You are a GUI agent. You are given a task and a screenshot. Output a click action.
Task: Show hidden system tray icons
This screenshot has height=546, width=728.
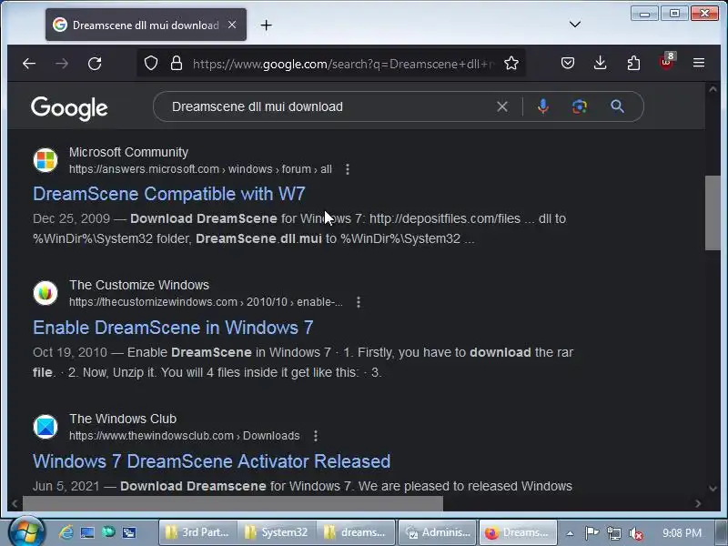coord(571,533)
